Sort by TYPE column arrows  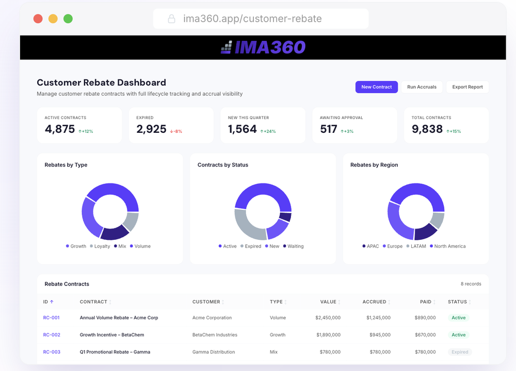coord(286,302)
